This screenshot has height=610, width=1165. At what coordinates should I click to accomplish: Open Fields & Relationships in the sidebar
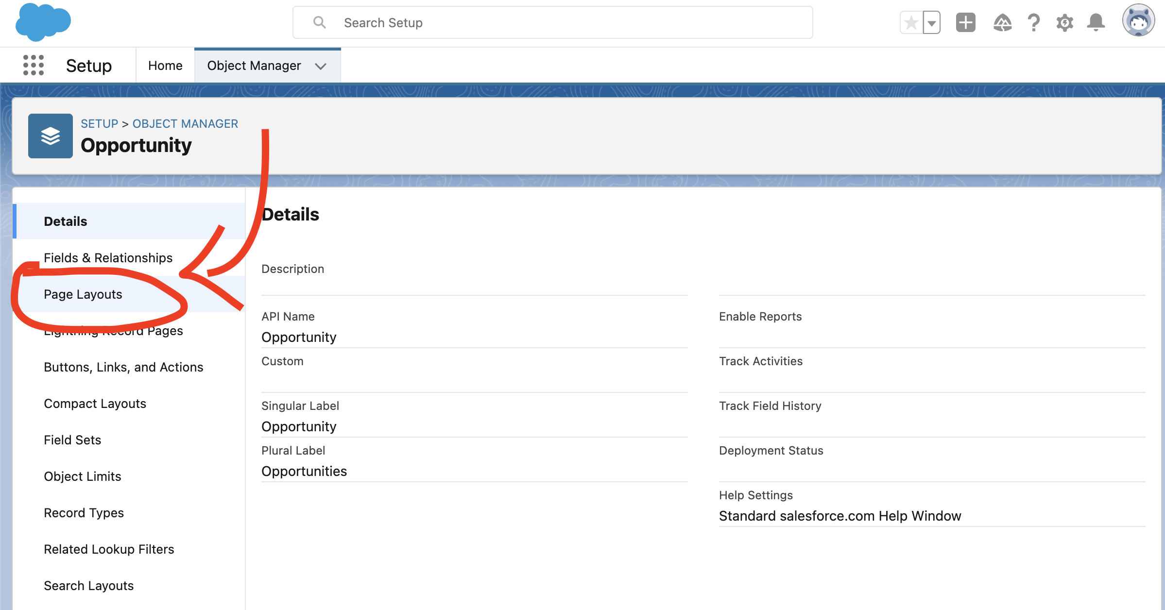tap(108, 258)
